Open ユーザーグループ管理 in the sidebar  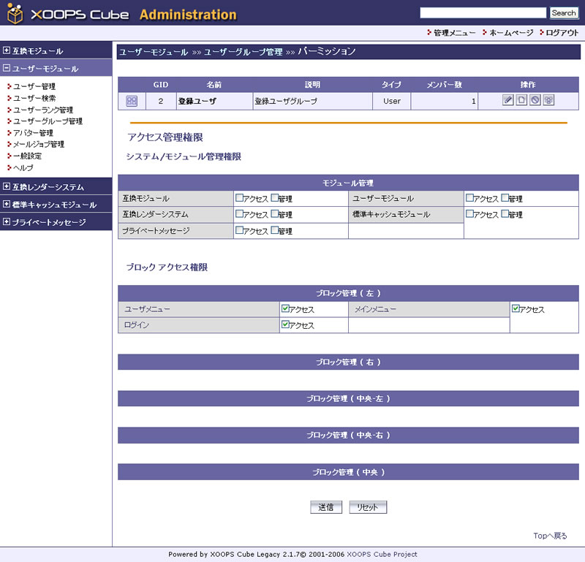(48, 121)
